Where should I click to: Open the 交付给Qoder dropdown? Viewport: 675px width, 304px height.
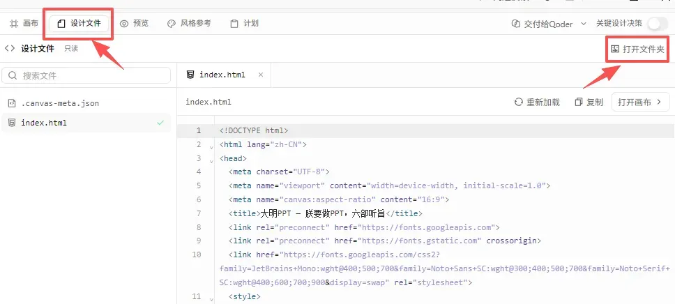click(548, 24)
